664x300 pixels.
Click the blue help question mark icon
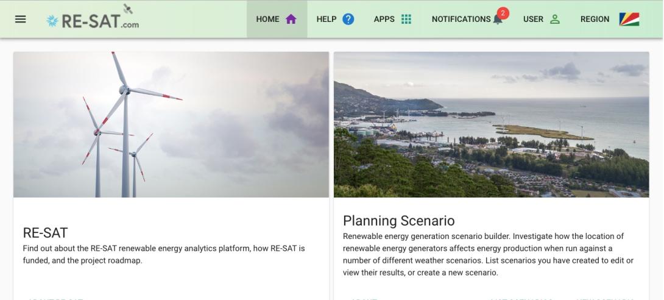(x=348, y=19)
